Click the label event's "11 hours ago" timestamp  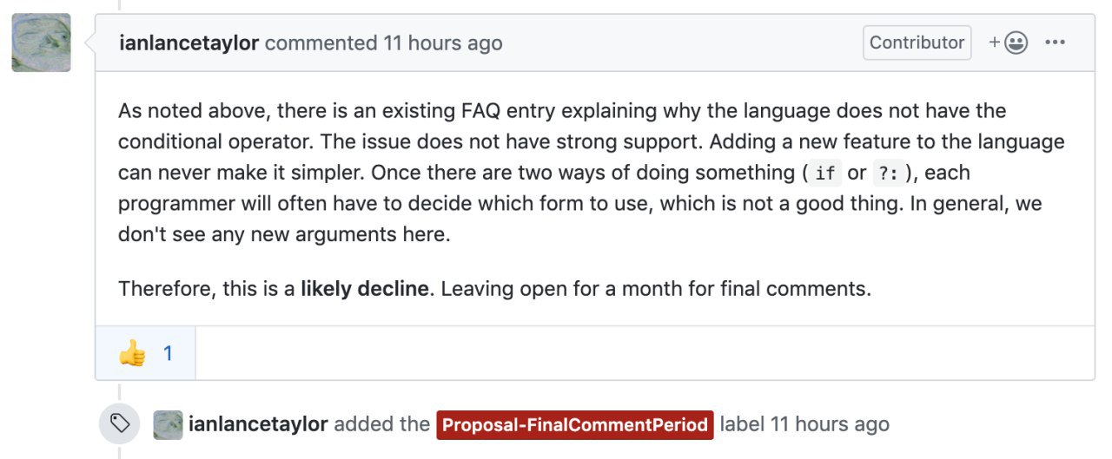[x=830, y=424]
